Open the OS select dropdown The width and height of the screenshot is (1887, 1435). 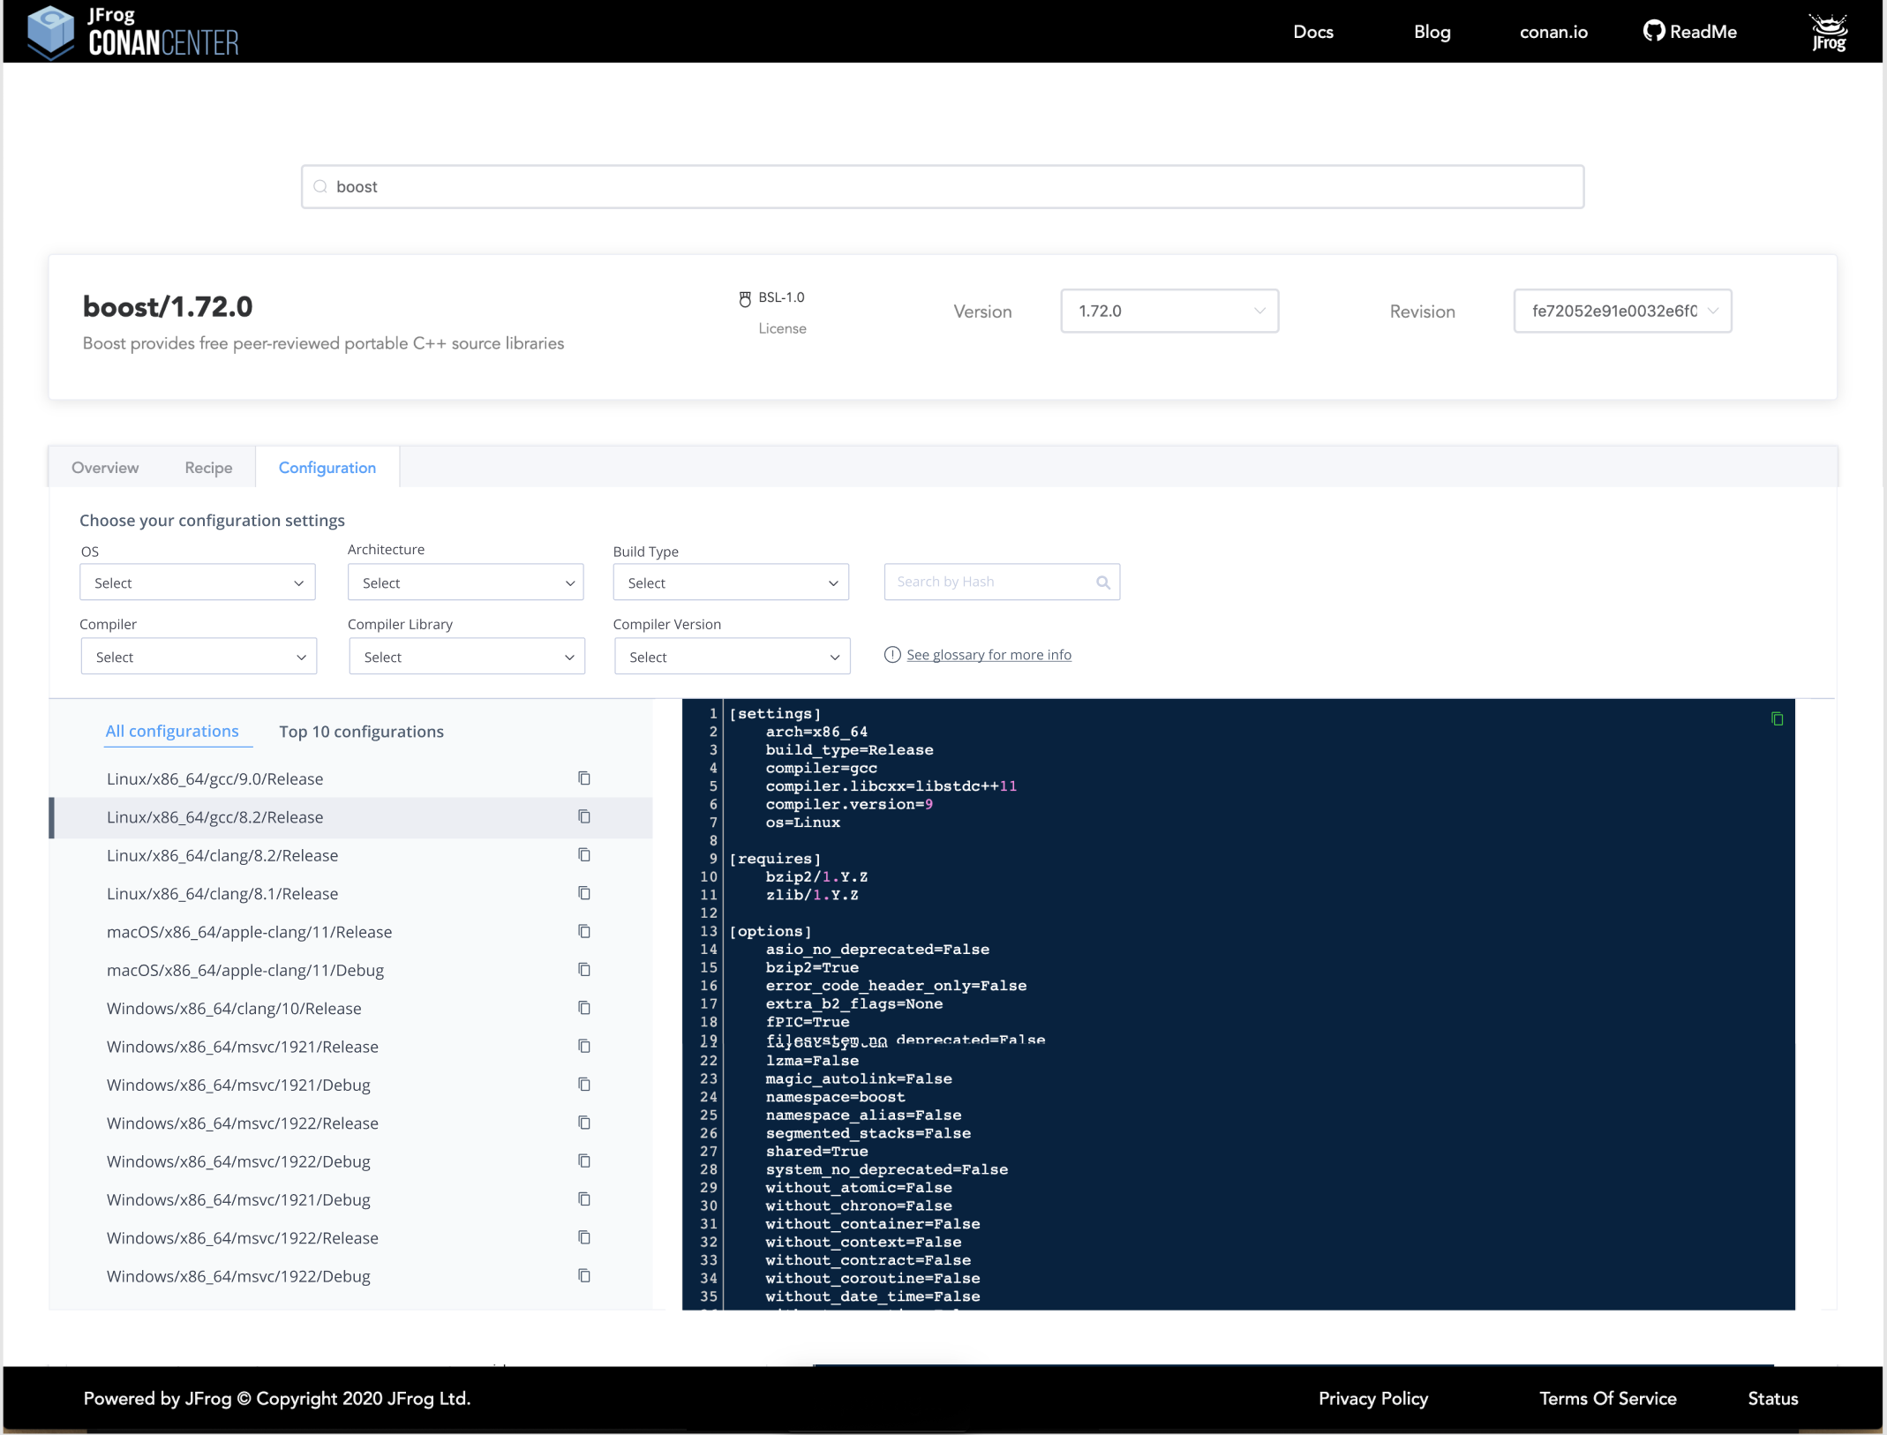click(x=198, y=582)
